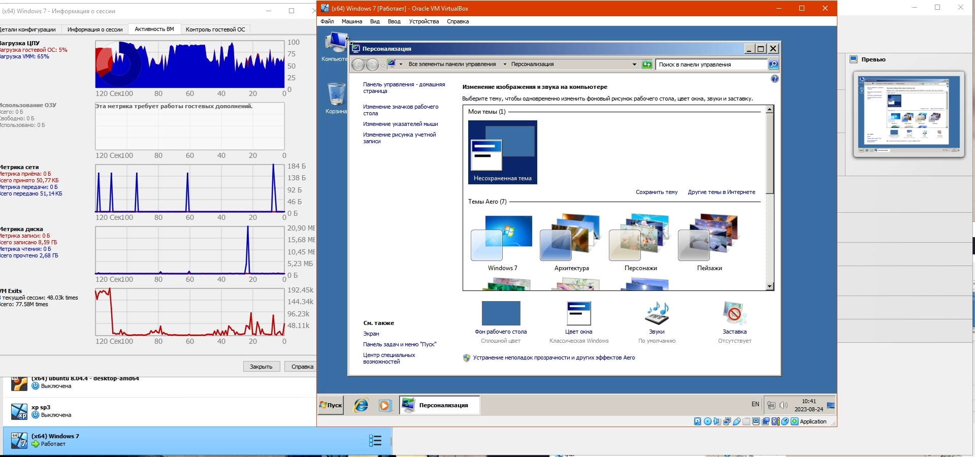This screenshot has width=975, height=457.
Task: Click the USB devices indicator icon
Action: tap(736, 421)
